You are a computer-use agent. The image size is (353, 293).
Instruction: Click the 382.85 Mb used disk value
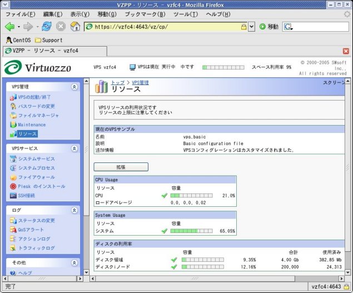tap(330, 260)
